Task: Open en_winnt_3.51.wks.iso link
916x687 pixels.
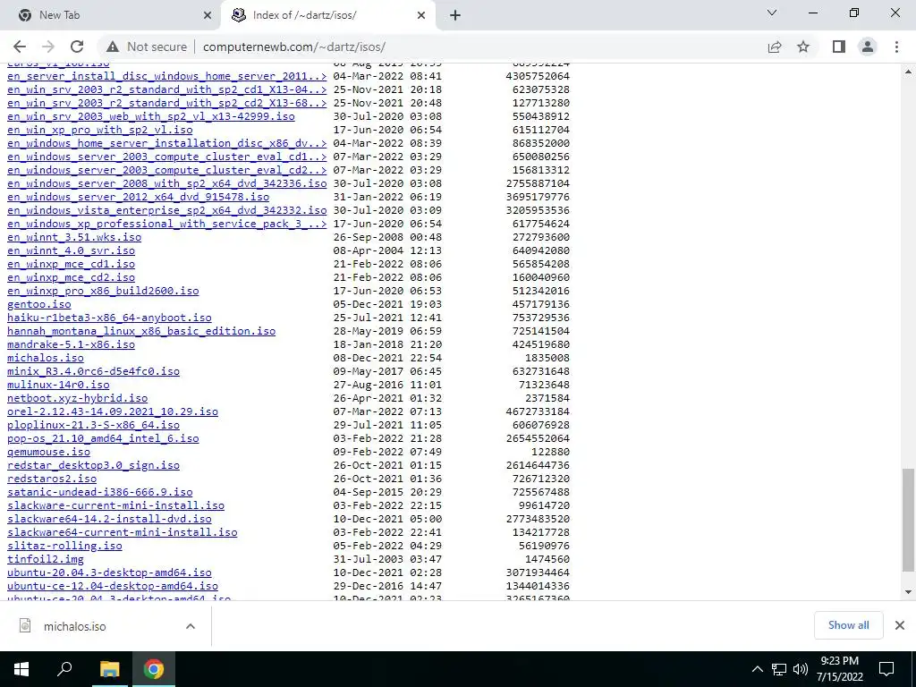Action: click(x=74, y=237)
